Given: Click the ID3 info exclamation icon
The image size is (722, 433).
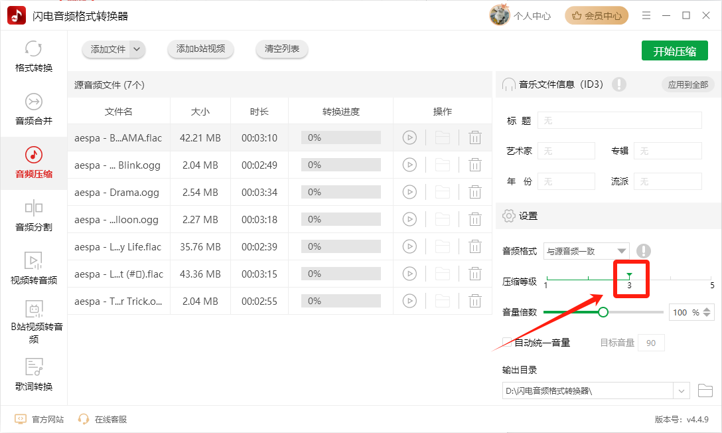Looking at the screenshot, I should (619, 84).
